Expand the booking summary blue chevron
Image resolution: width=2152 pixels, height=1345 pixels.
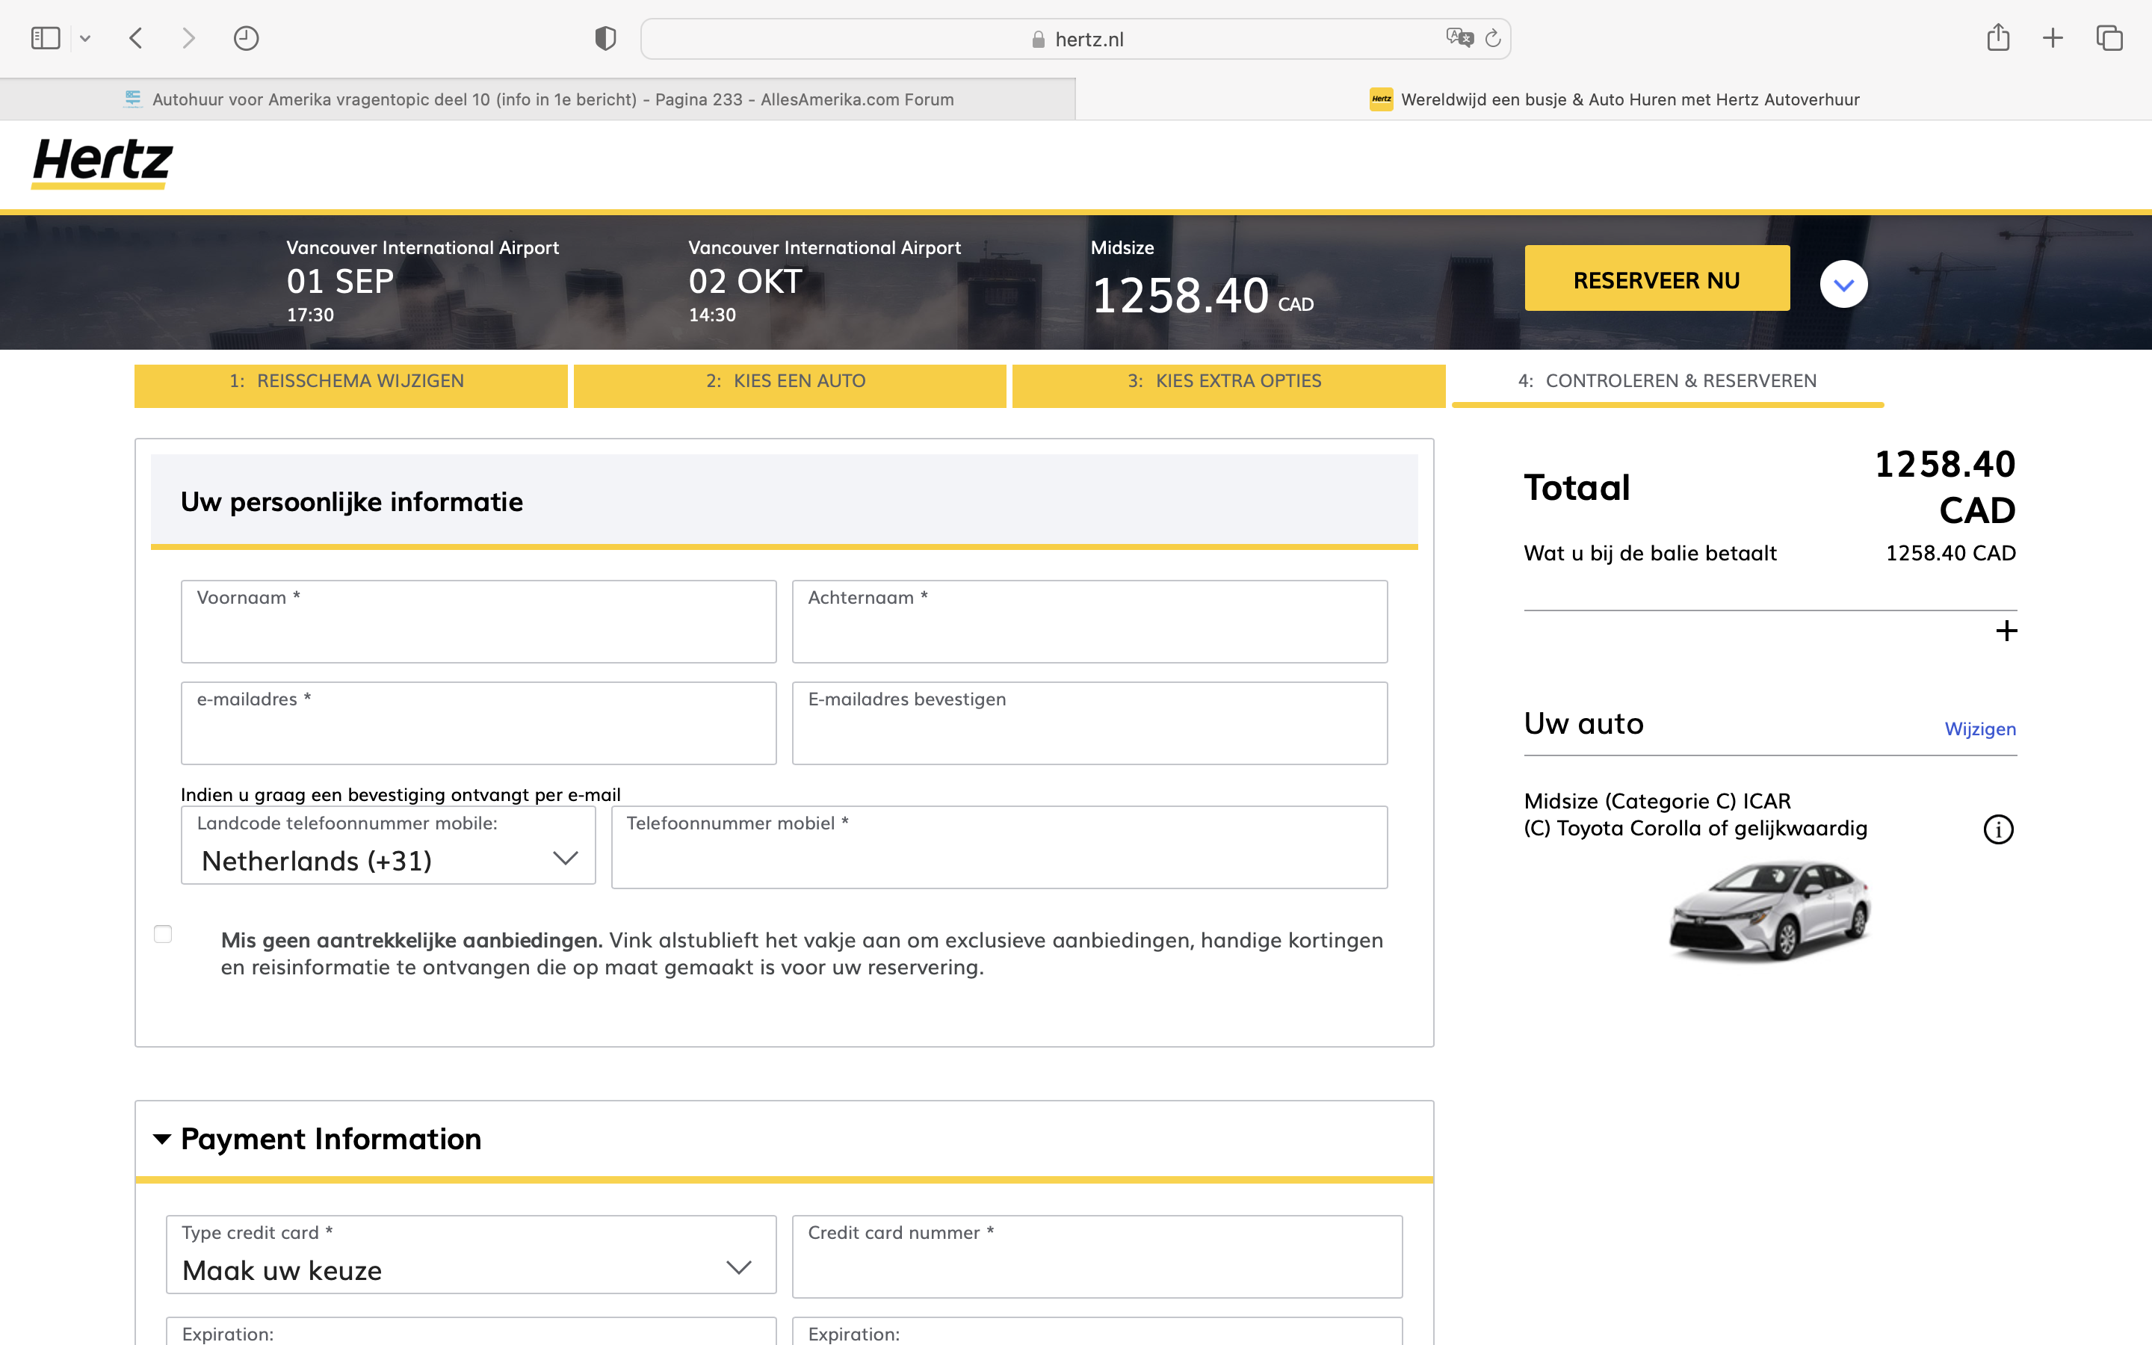pos(1843,285)
